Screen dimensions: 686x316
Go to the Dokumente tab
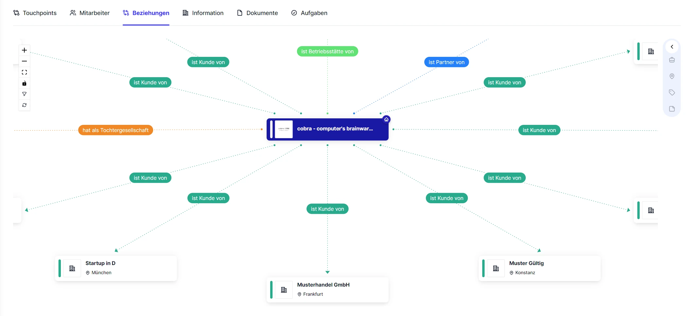(x=257, y=13)
